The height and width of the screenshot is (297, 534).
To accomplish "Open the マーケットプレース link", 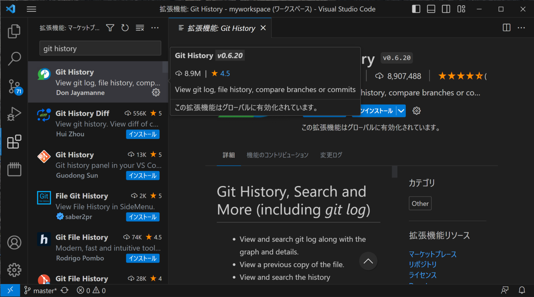I will (x=432, y=254).
